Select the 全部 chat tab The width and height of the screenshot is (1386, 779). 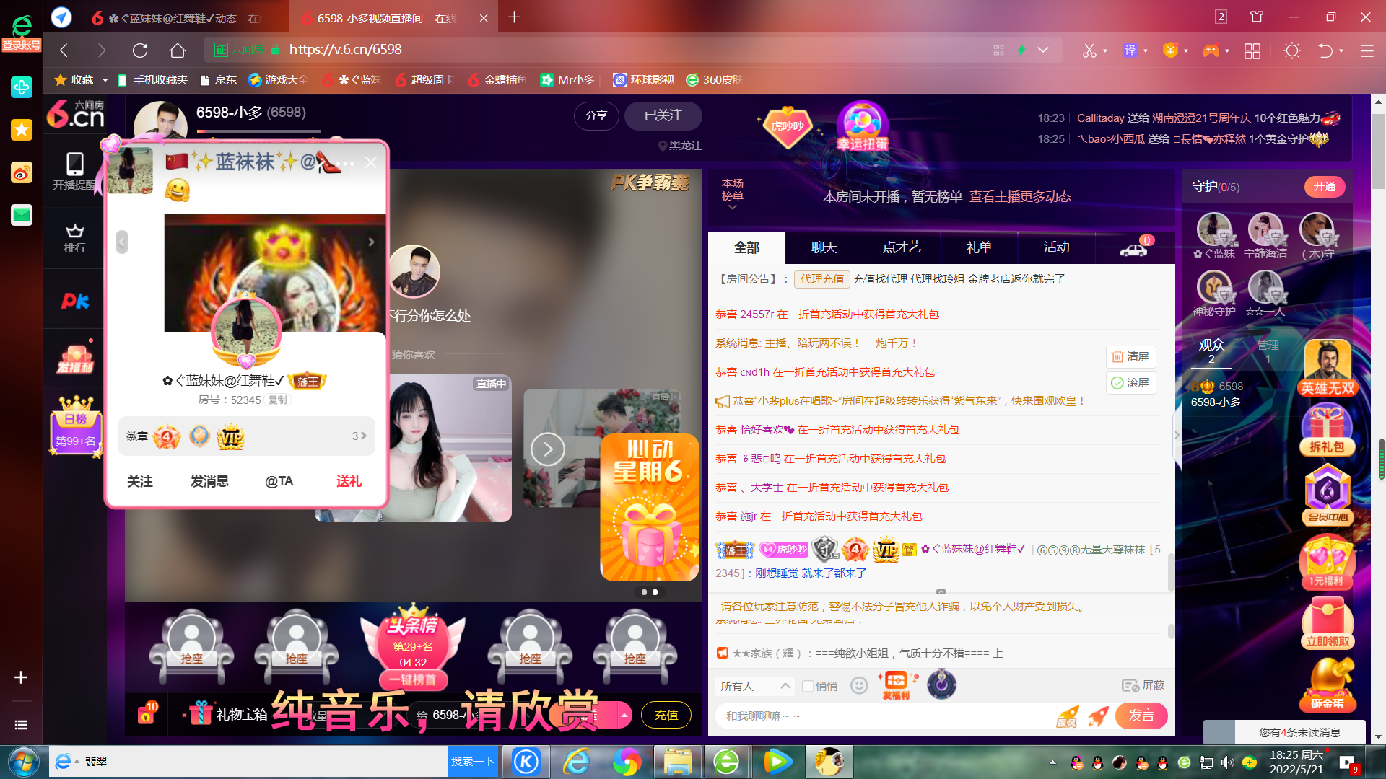746,247
